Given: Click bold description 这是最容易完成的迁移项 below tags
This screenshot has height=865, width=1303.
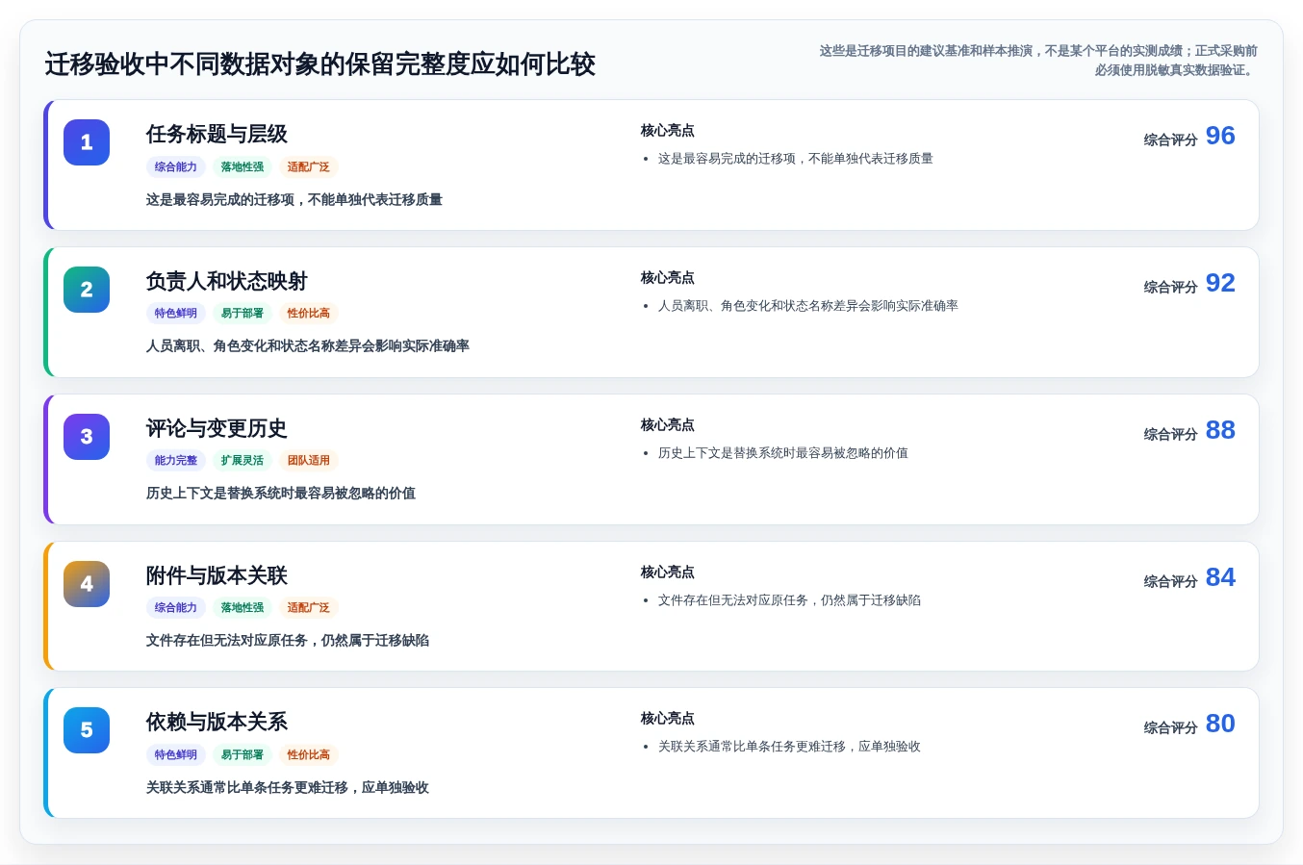Looking at the screenshot, I should (x=294, y=200).
